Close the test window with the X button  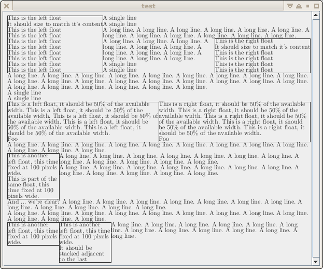pyautogui.click(x=6, y=6)
